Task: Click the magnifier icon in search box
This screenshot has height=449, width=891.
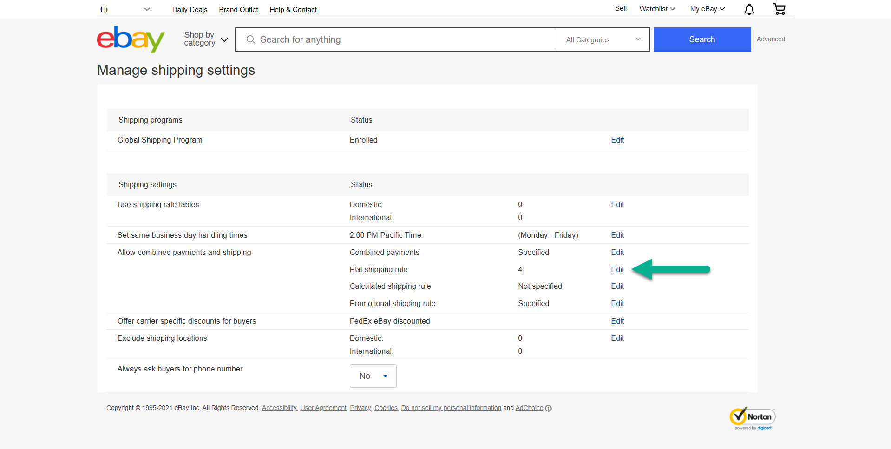Action: click(x=250, y=39)
